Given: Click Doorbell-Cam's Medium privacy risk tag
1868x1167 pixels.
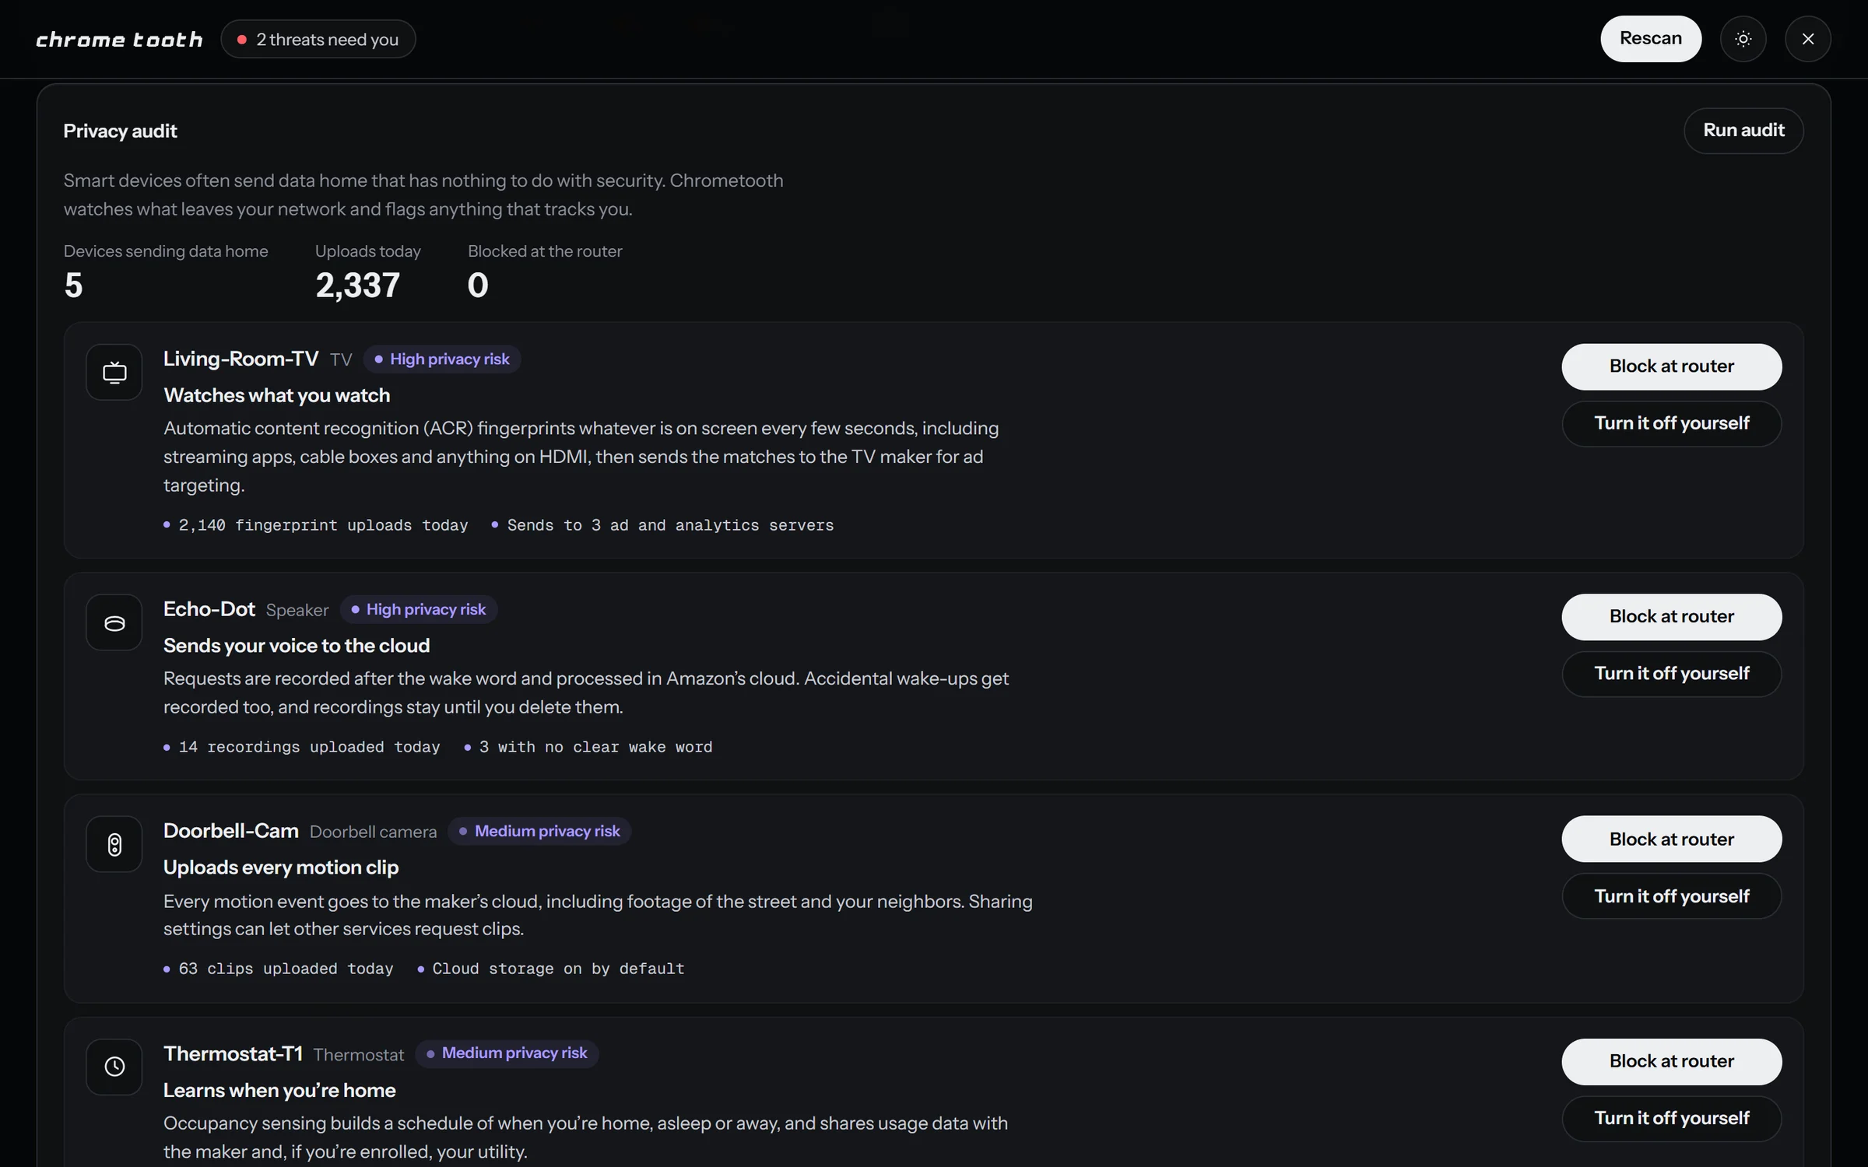Looking at the screenshot, I should coord(539,831).
